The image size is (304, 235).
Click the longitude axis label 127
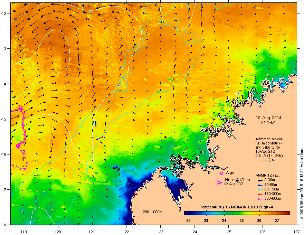(x=297, y=232)
